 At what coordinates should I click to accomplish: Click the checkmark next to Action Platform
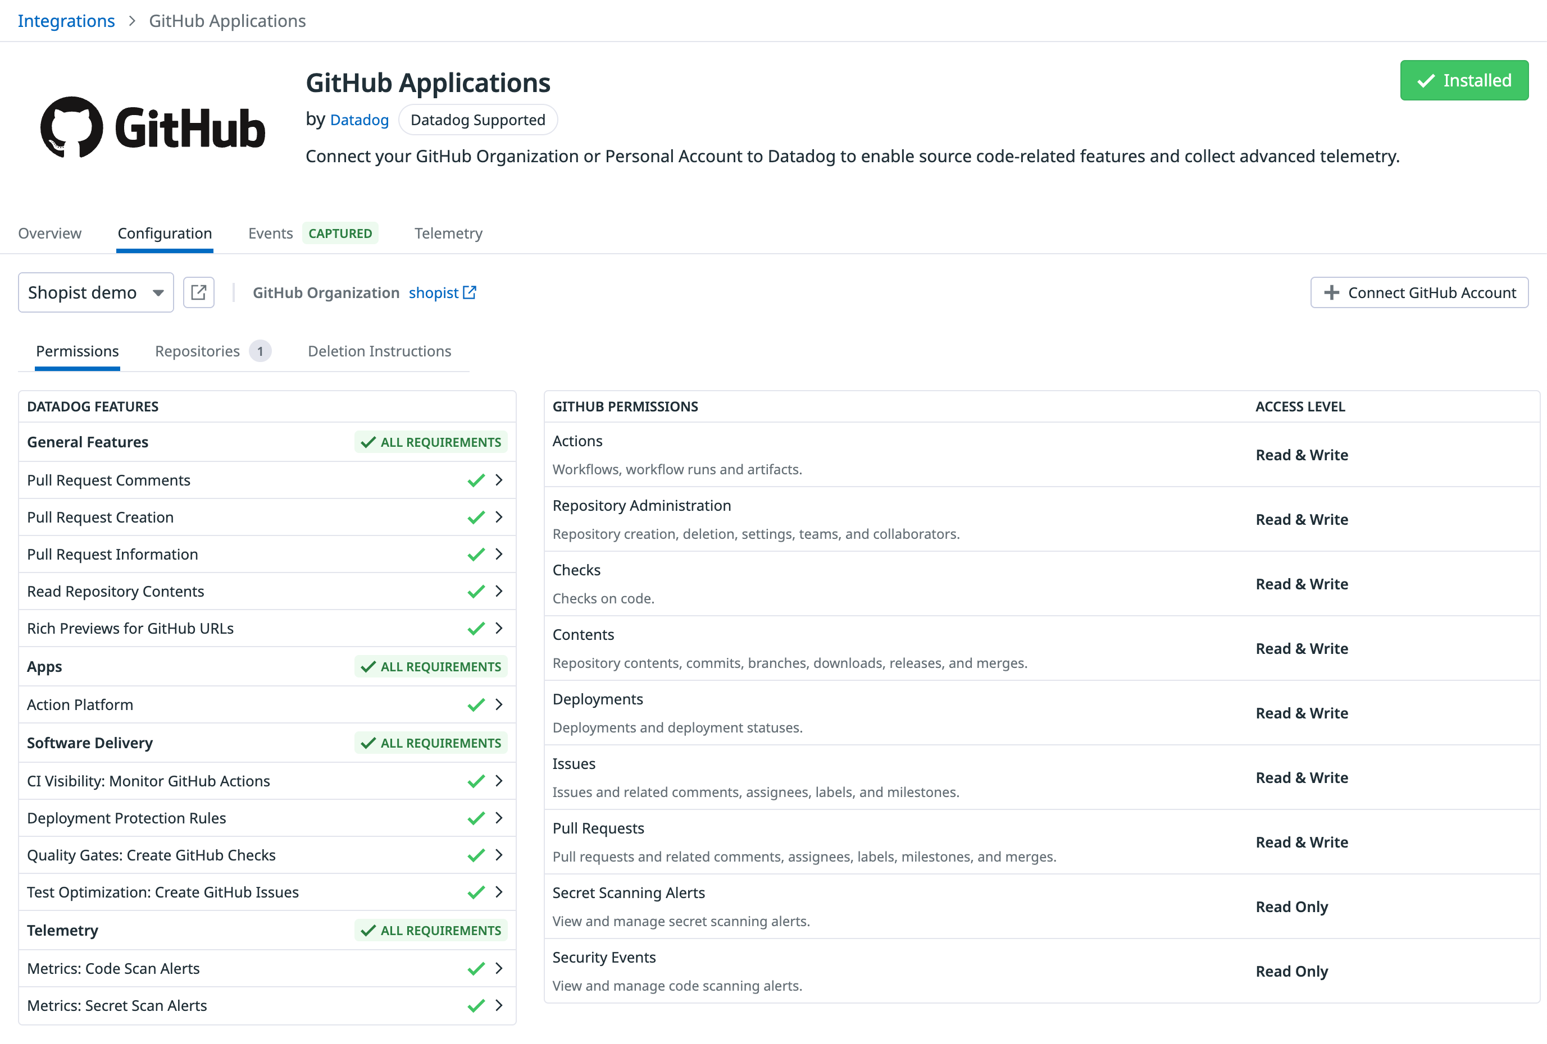click(476, 704)
